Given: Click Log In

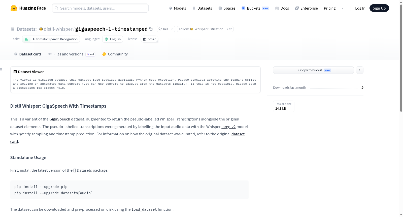Looking at the screenshot, I should pos(360,8).
